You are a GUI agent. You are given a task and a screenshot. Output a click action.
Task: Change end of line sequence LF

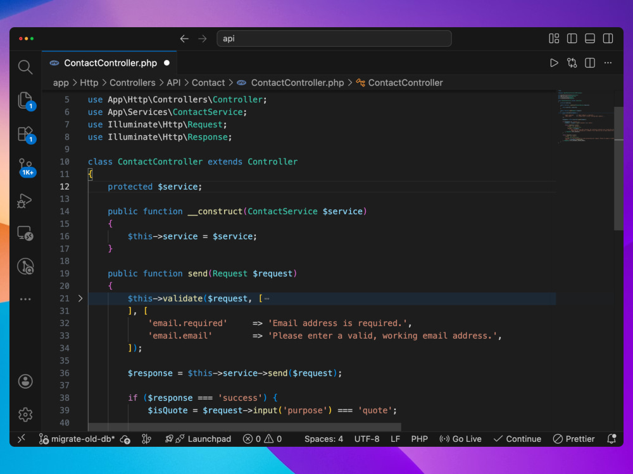[x=395, y=439]
